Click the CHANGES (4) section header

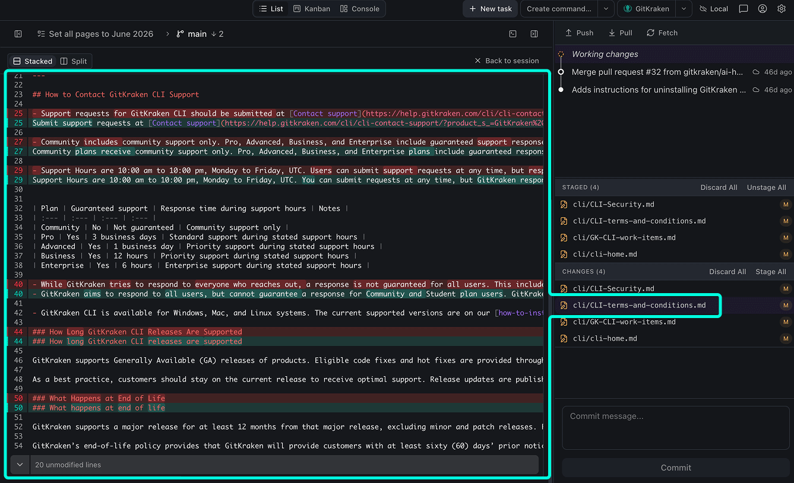click(x=583, y=272)
